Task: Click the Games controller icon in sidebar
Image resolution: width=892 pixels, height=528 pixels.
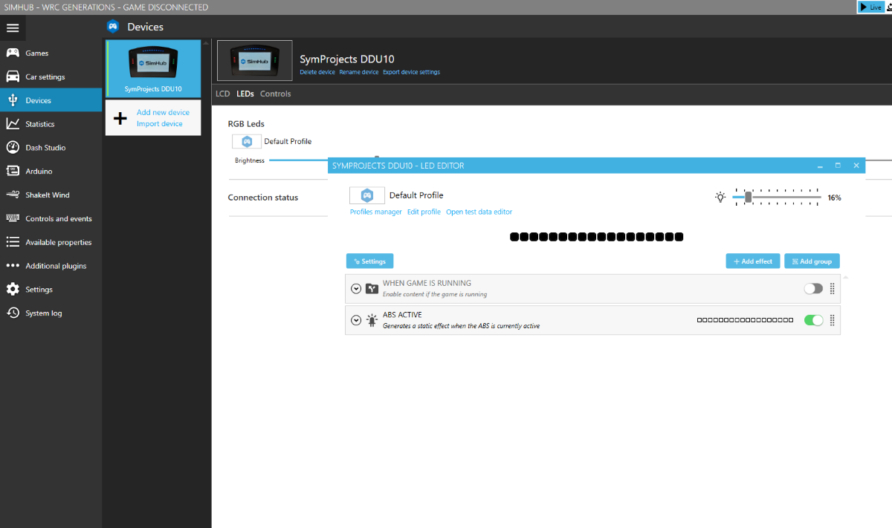Action: (x=13, y=53)
